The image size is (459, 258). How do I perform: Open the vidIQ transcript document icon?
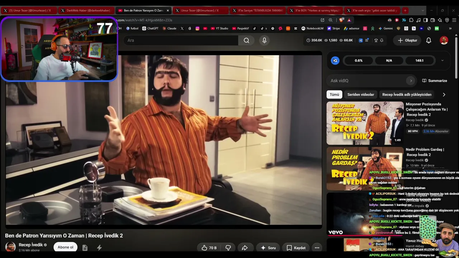coord(85,248)
